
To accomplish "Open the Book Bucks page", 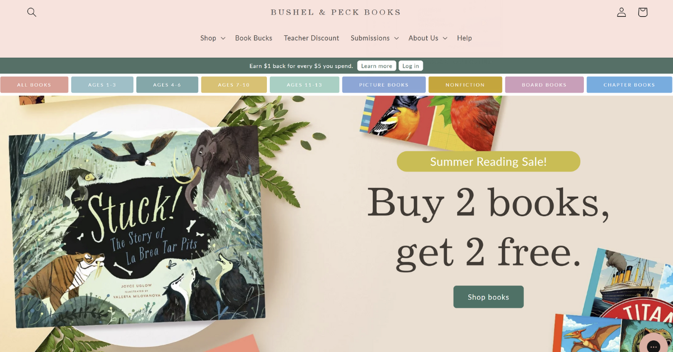I will (253, 38).
